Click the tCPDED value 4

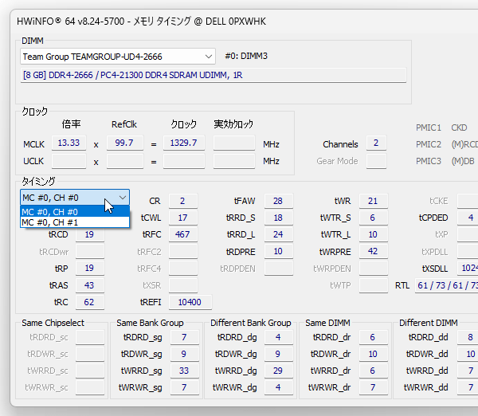pyautogui.click(x=468, y=218)
